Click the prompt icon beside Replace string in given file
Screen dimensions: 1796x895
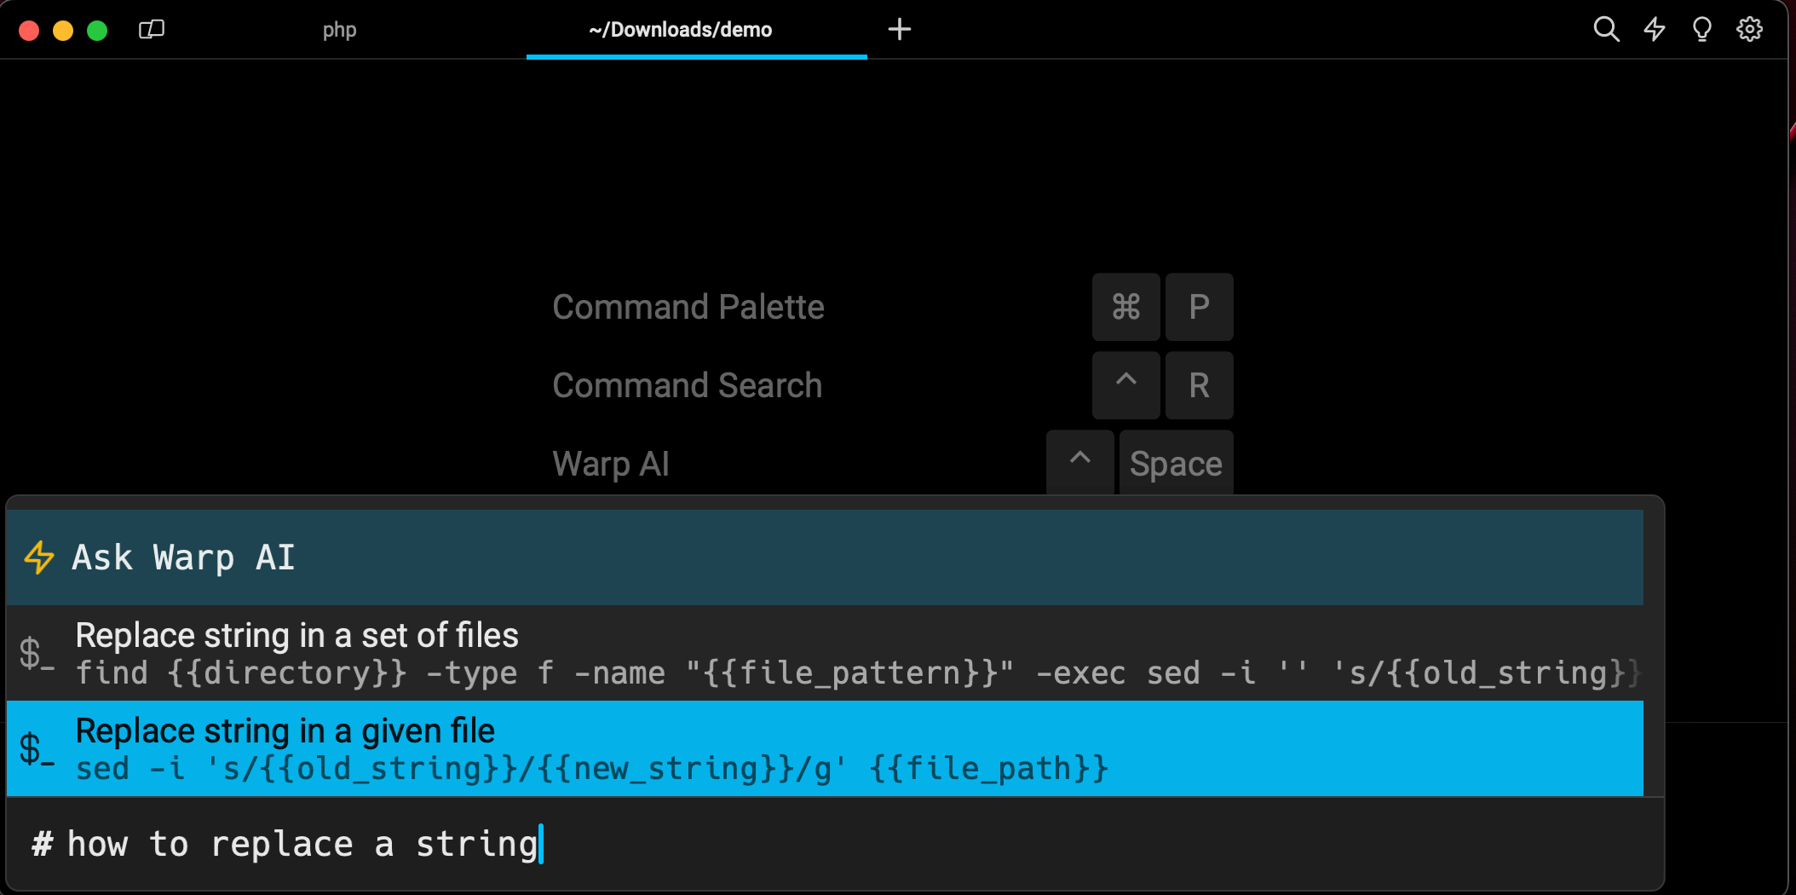pos(37,749)
